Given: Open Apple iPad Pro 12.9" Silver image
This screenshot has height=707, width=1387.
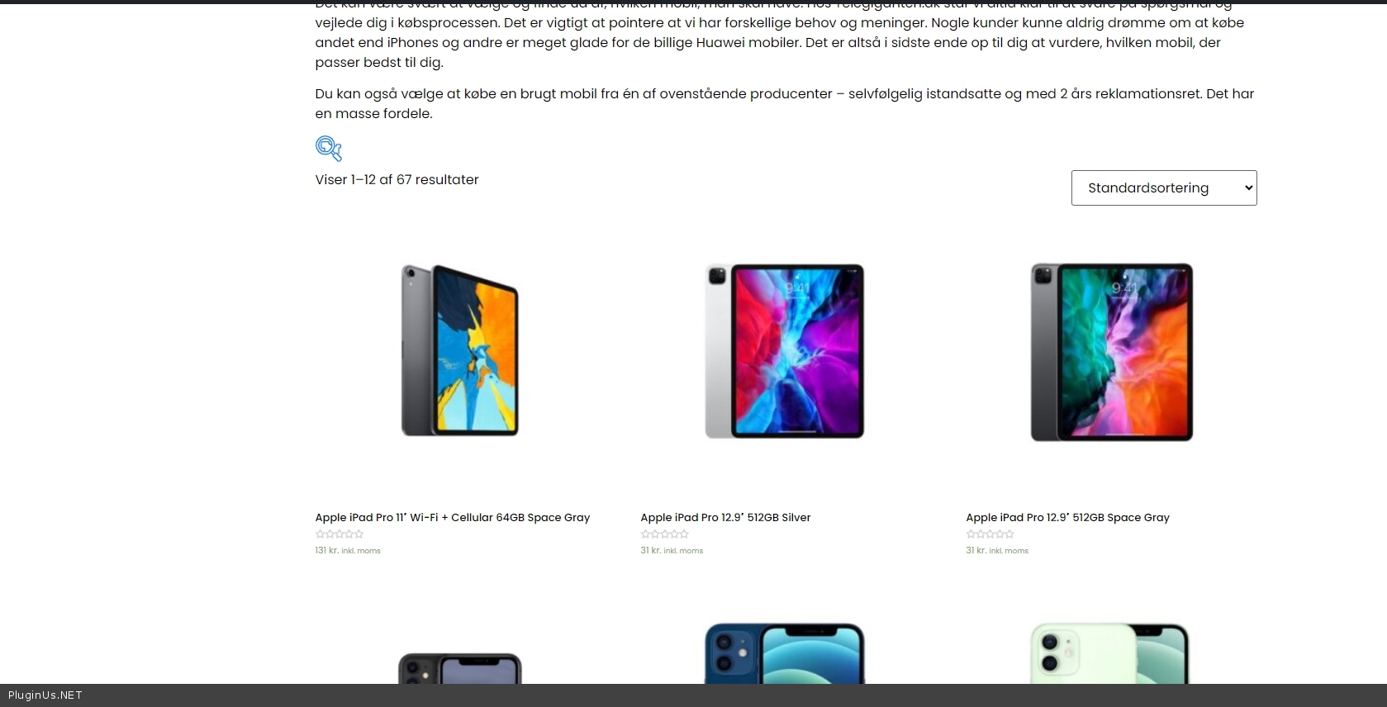Looking at the screenshot, I should 784,351.
